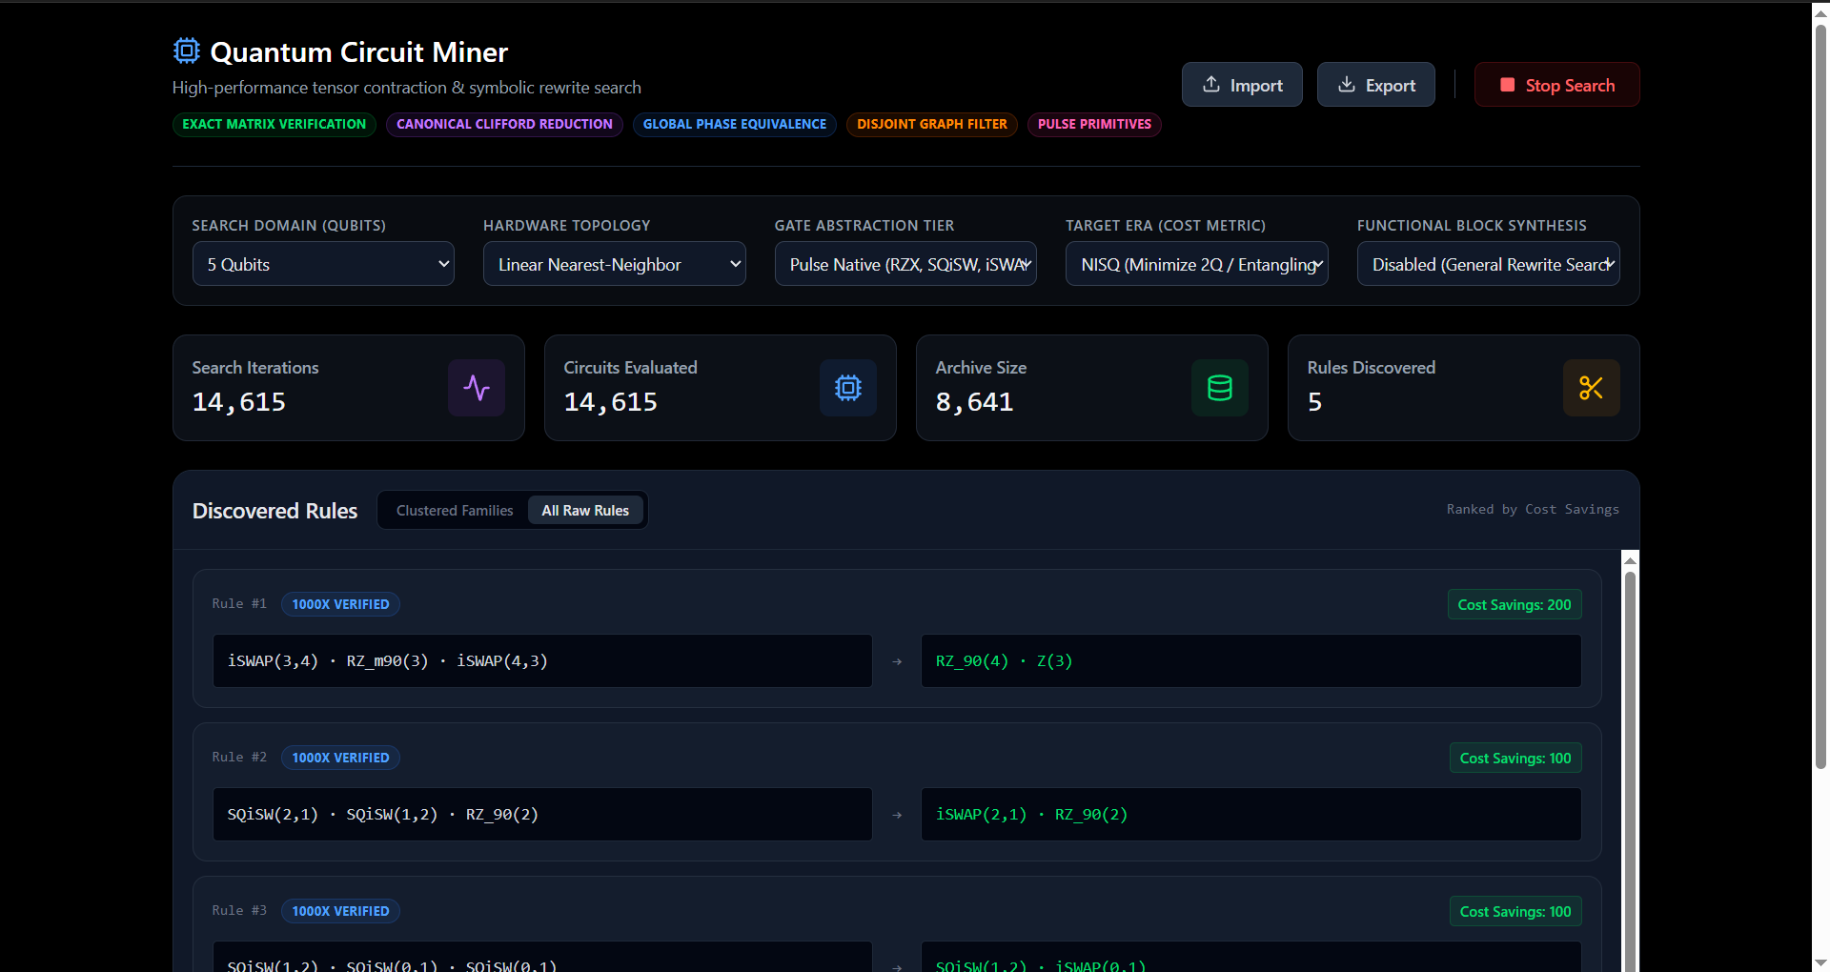This screenshot has width=1830, height=972.
Task: Click the 1000X Verified badge on Rule #1
Action: pos(340,604)
